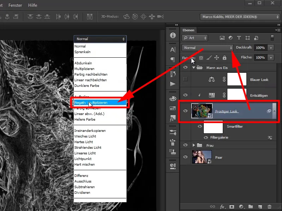This screenshot has height=211, width=282.
Task: Filter layers by type layers icon
Action: (239, 38)
